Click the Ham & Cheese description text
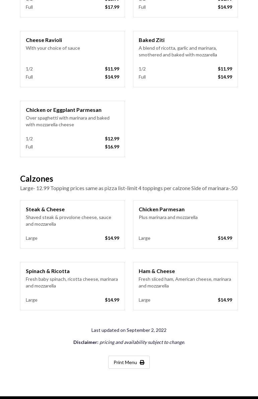The height and width of the screenshot is (399, 258). pyautogui.click(x=185, y=282)
